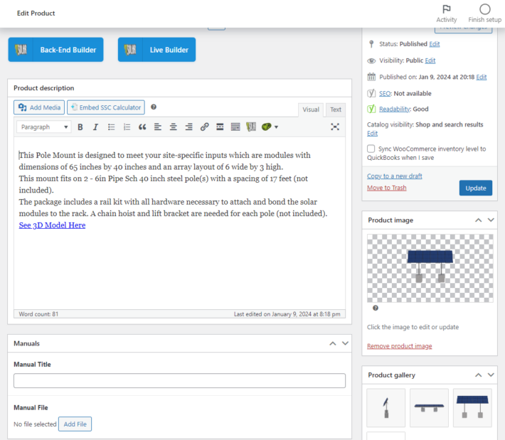
Task: Apply blockquote formatting
Action: click(142, 127)
